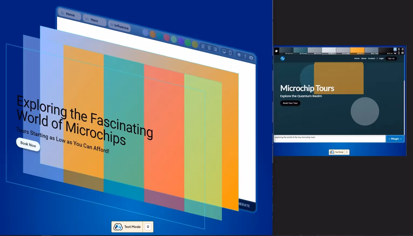413x236 pixels.
Task: Click the Login link in the preview site
Action: click(x=381, y=58)
